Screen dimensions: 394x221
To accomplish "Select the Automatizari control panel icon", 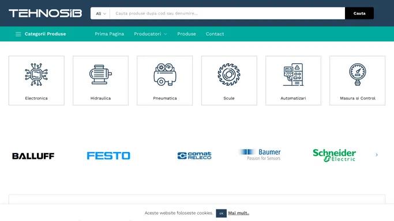I will click(293, 74).
